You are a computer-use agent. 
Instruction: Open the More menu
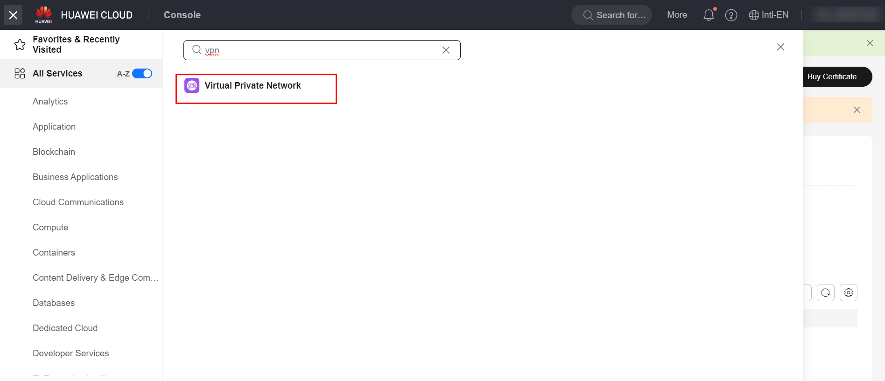coord(677,15)
